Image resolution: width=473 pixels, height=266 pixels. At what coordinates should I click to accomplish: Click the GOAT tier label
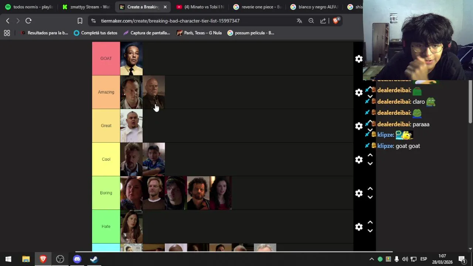point(106,58)
